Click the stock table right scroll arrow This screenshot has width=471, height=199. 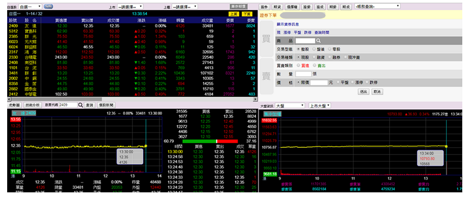pyautogui.click(x=256, y=99)
